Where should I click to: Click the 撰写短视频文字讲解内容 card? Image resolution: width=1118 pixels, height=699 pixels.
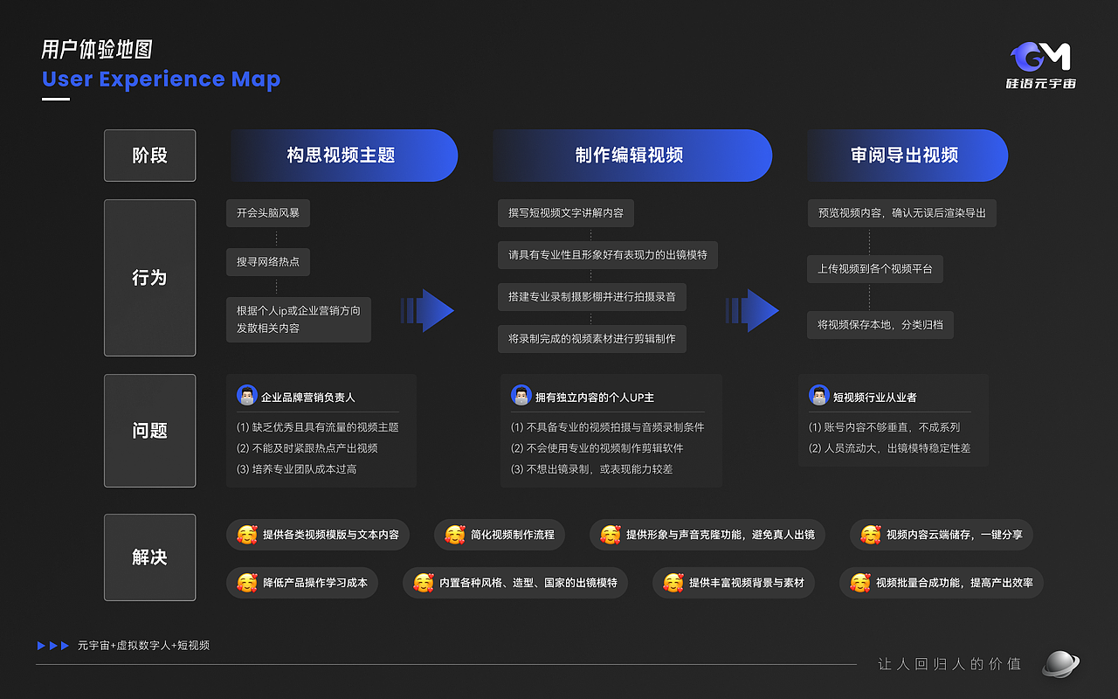click(x=566, y=212)
